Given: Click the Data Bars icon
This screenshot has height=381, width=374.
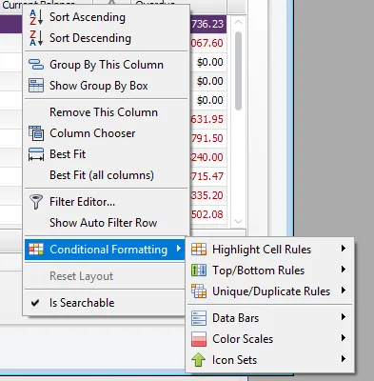Looking at the screenshot, I should [x=199, y=318].
